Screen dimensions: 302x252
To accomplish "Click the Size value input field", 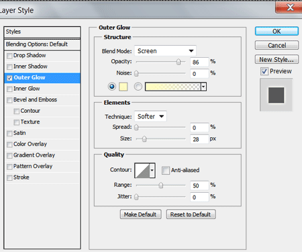I will (199, 139).
